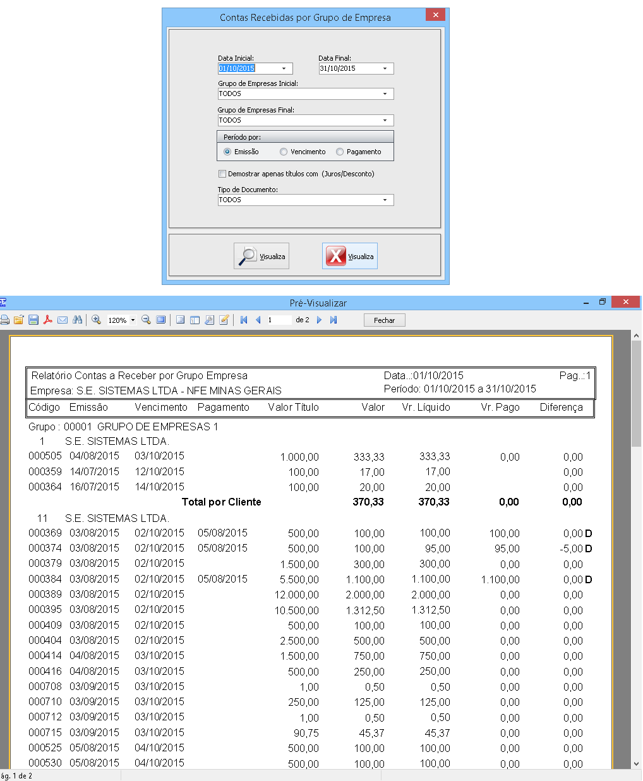Click the Fechar button in preview toolbar
The height and width of the screenshot is (781, 643).
[384, 320]
